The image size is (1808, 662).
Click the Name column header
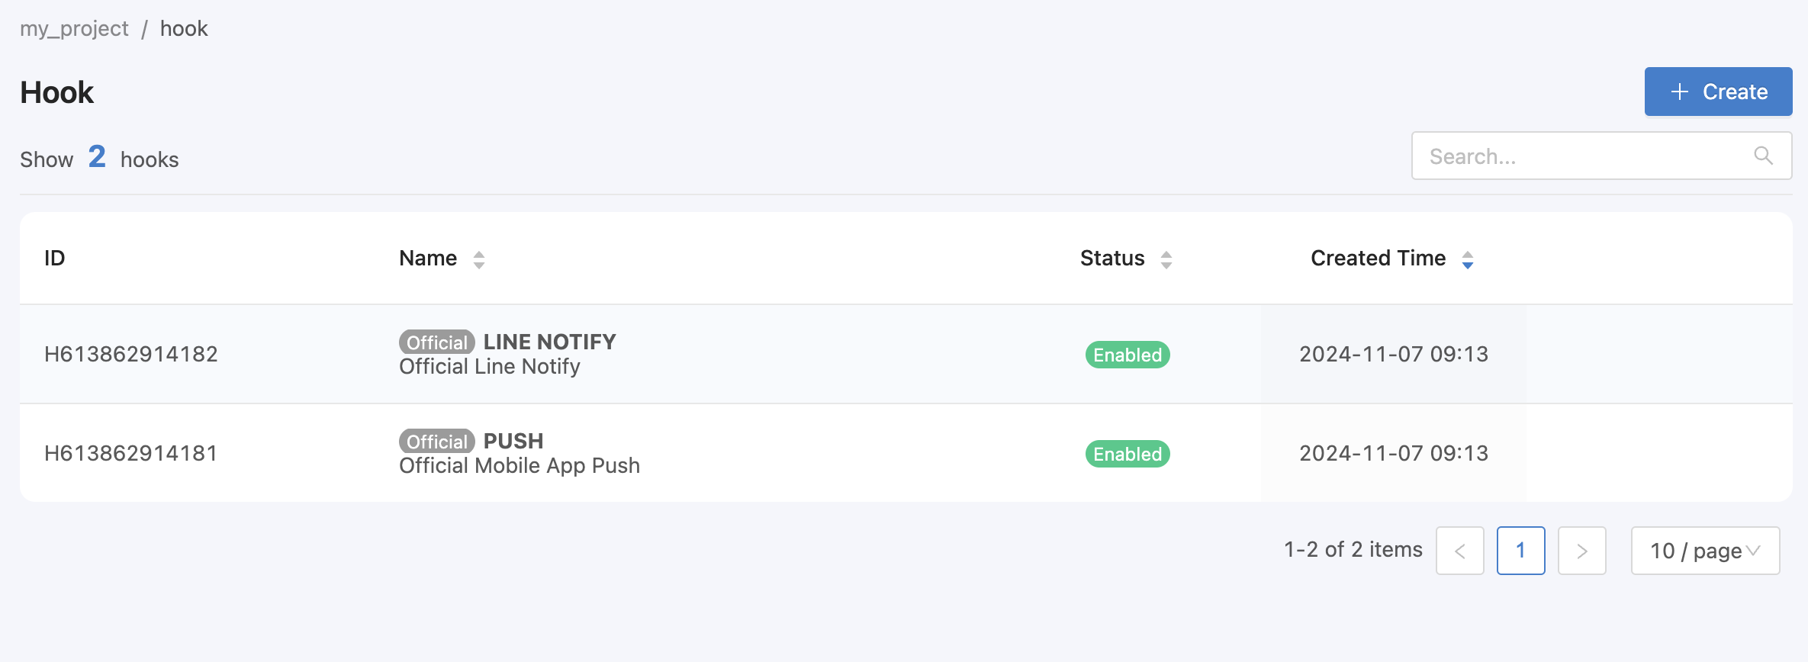point(428,259)
